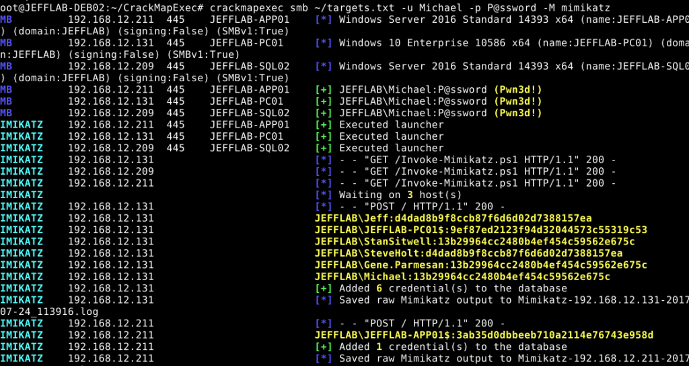Image resolution: width=689 pixels, height=366 pixels.
Task: Click the '-M mimikatz' option in the command
Action: 576,7
